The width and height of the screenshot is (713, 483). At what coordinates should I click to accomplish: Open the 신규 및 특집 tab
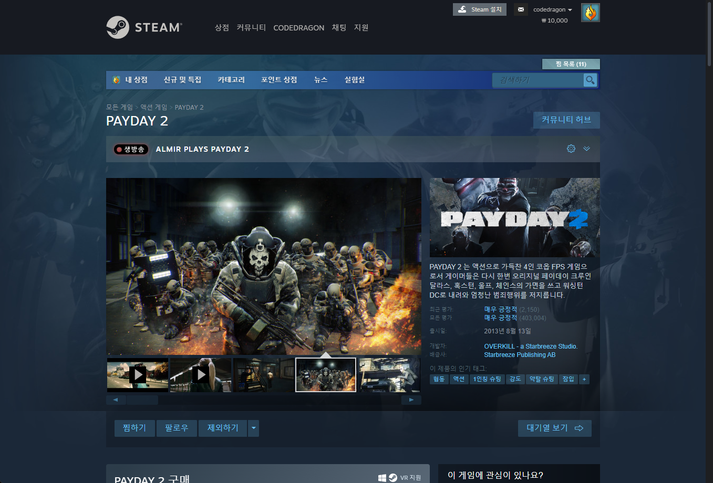182,80
